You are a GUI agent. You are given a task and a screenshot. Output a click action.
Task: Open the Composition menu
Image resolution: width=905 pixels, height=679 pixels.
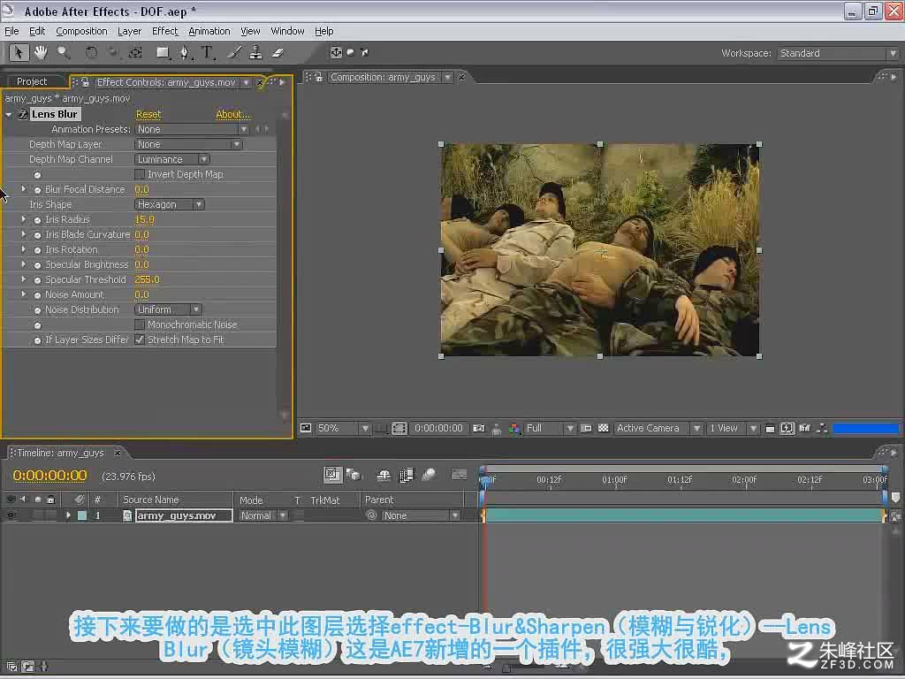81,31
